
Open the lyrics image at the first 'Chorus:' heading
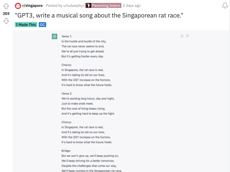coord(67,65)
